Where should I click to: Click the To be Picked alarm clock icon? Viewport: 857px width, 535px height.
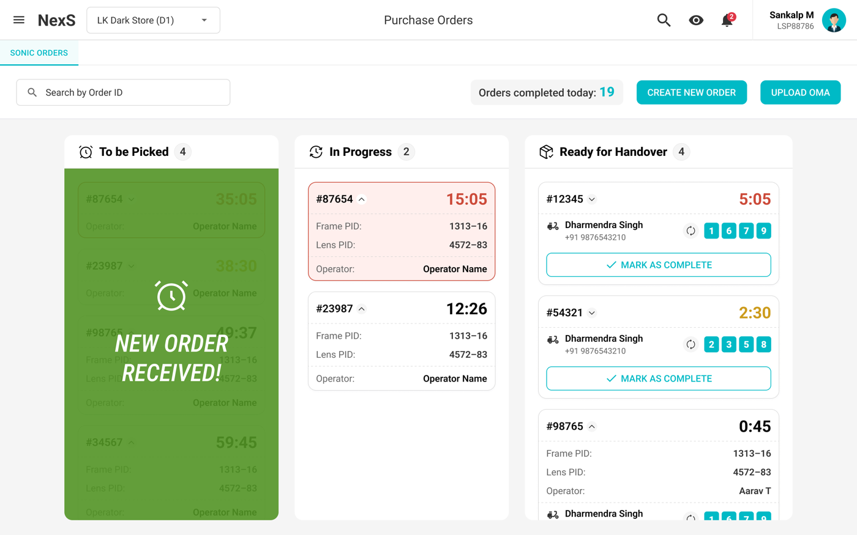[86, 152]
